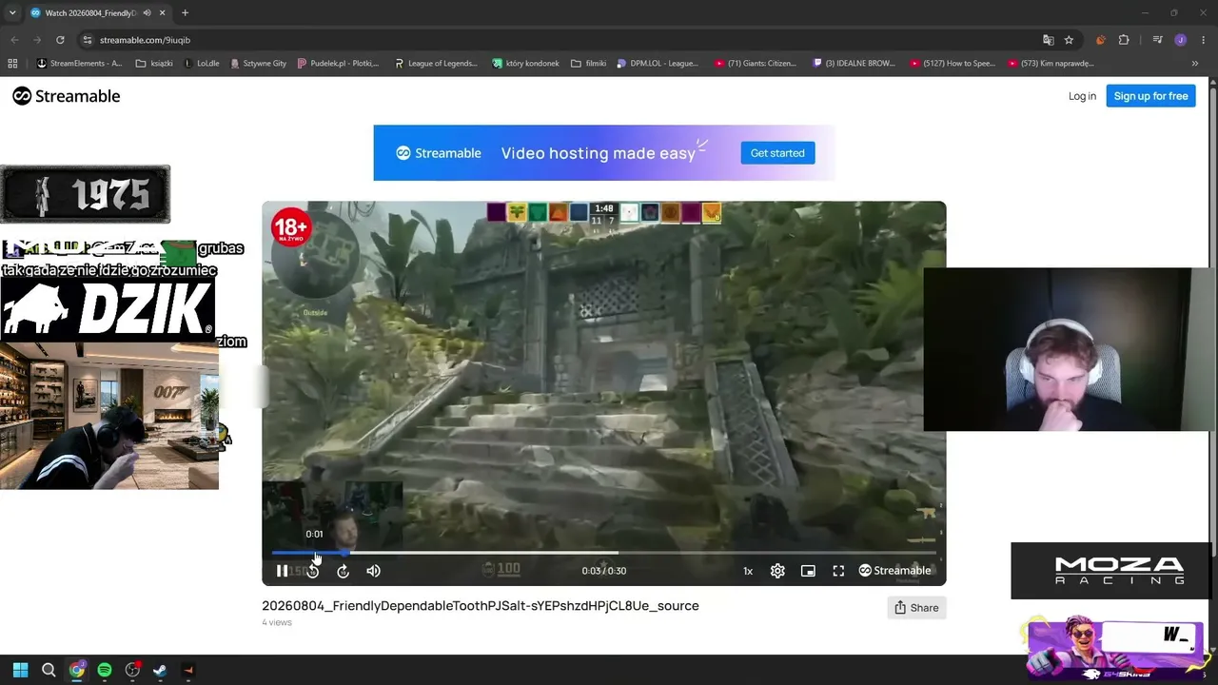Open the League of Legends bookmark
This screenshot has height=685, width=1218.
pos(436,64)
